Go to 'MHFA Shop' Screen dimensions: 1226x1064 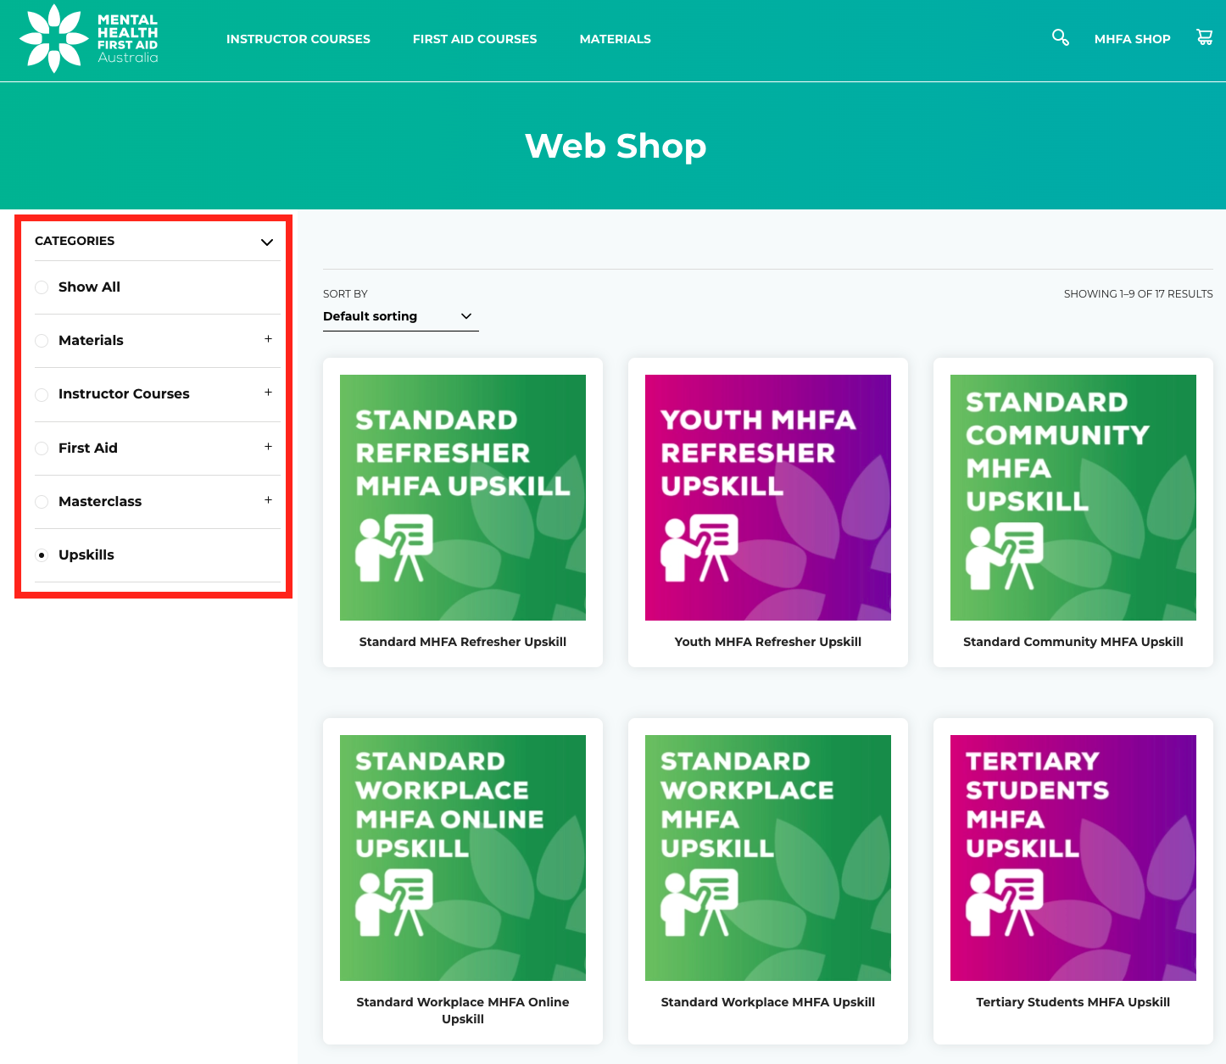(1132, 39)
